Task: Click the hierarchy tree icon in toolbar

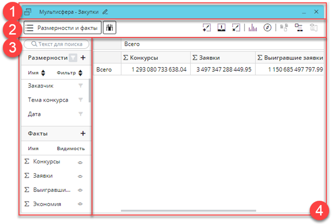Action: point(298,28)
